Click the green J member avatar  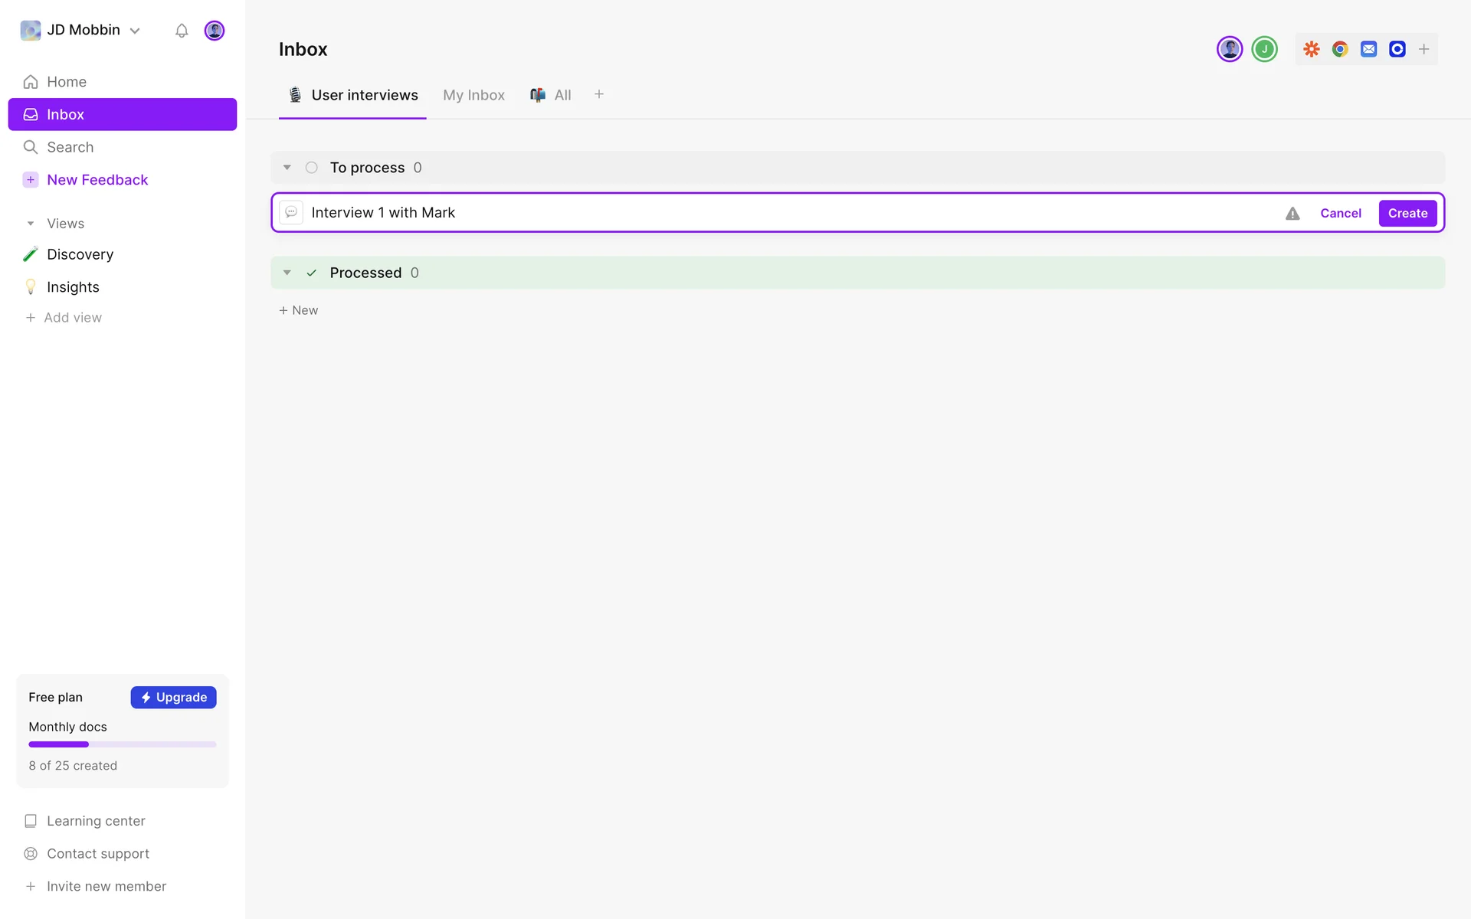click(x=1264, y=49)
